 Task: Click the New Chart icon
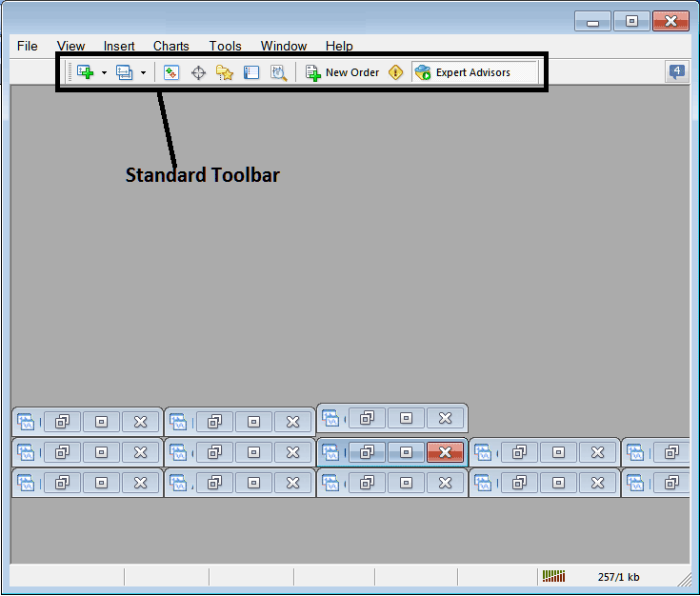[x=86, y=72]
